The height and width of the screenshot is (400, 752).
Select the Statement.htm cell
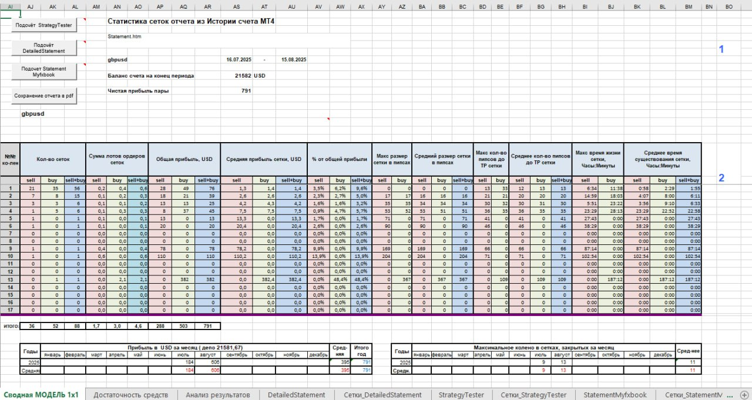pyautogui.click(x=123, y=36)
